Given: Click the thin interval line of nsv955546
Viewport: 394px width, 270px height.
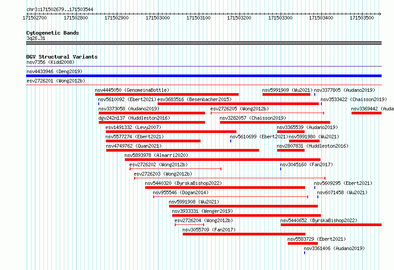Looking at the screenshot, I should 231,197.
